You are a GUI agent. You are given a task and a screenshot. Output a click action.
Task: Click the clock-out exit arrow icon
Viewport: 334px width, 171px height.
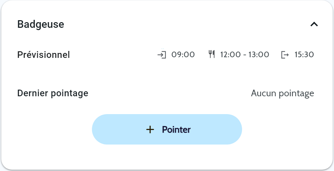285,55
